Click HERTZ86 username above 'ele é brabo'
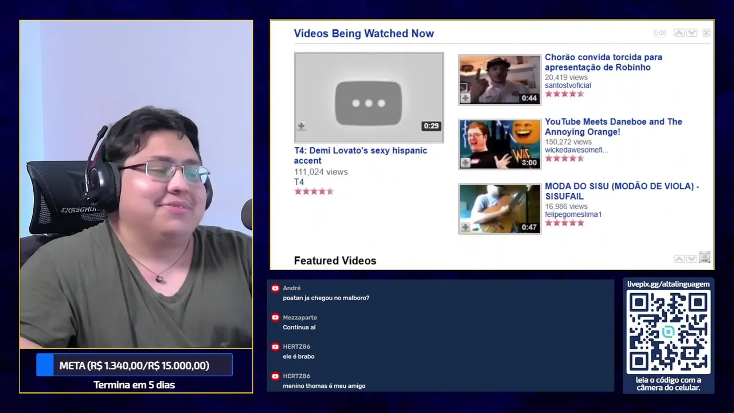 [296, 346]
